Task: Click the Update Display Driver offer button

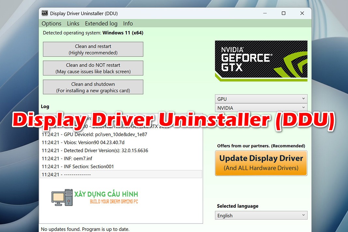Action: (x=261, y=163)
